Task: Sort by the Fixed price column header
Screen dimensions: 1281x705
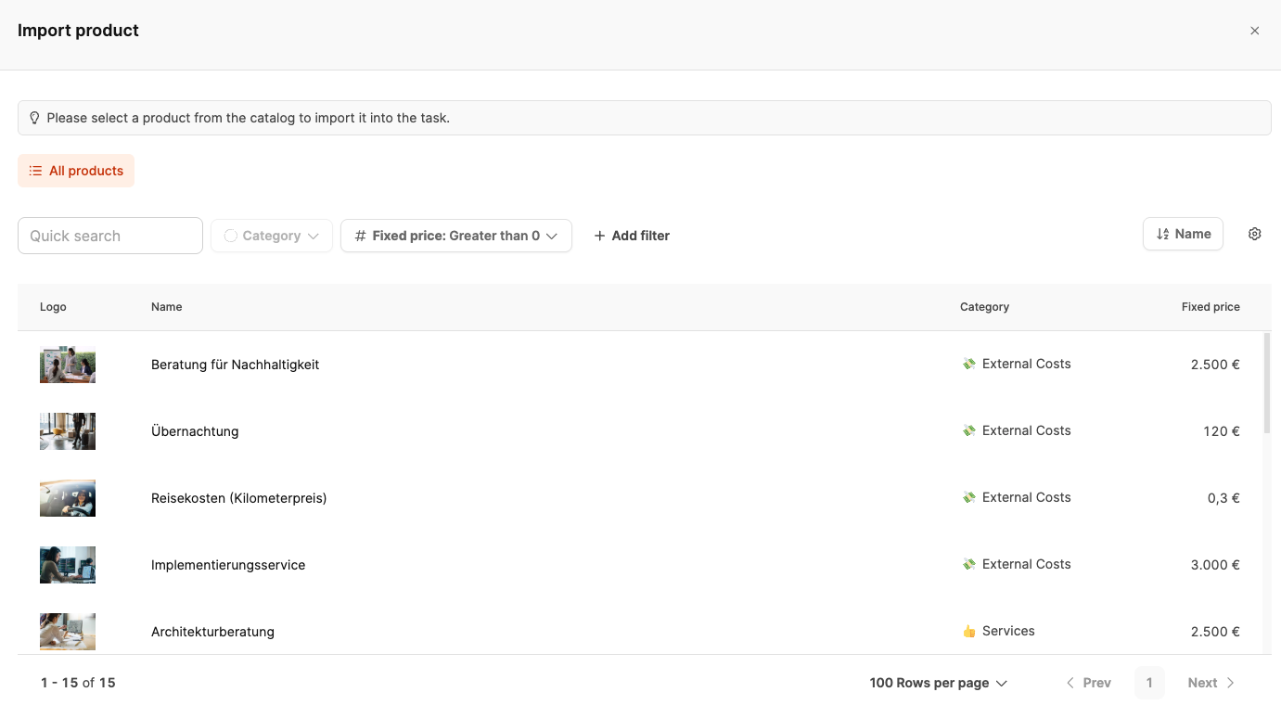Action: coord(1210,307)
